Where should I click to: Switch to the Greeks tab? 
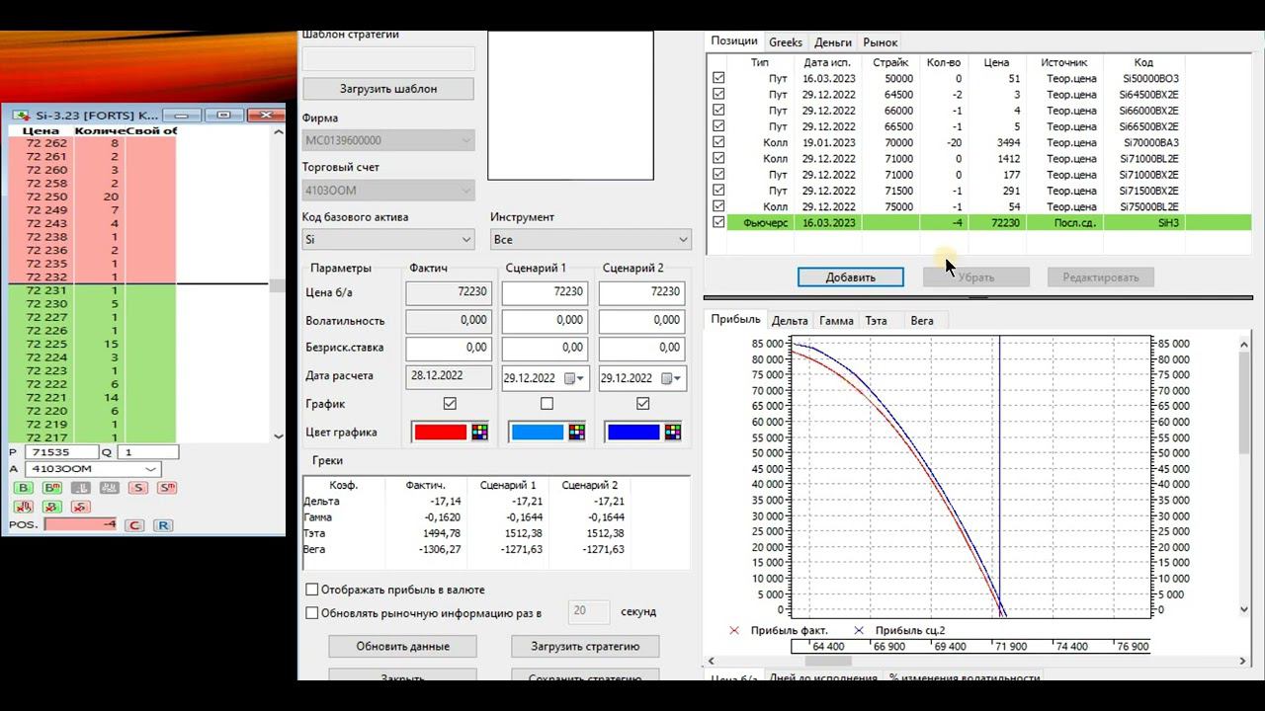786,42
